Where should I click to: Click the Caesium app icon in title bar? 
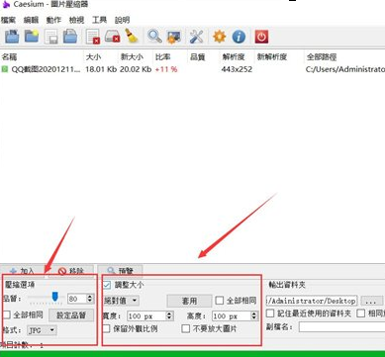(6, 5)
